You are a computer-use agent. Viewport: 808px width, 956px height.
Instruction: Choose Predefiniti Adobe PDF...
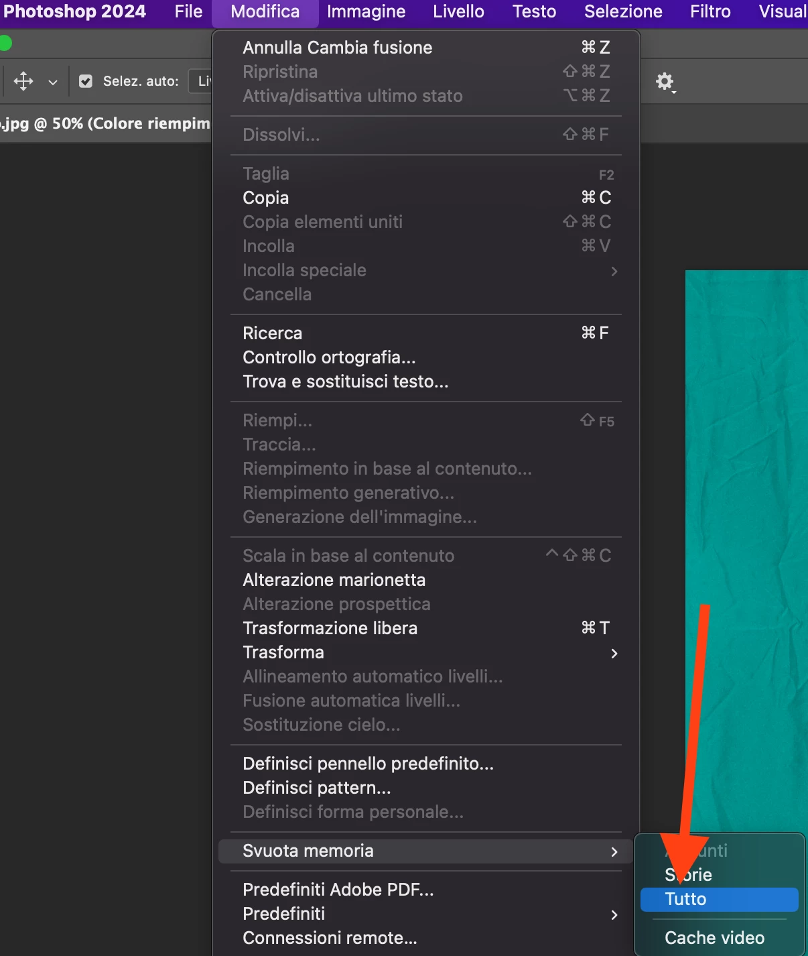[426, 890]
